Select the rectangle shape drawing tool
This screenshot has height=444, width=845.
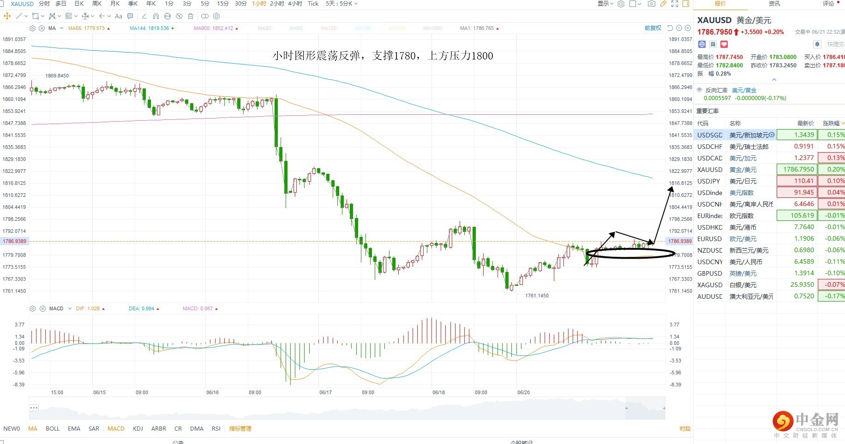tap(35, 16)
